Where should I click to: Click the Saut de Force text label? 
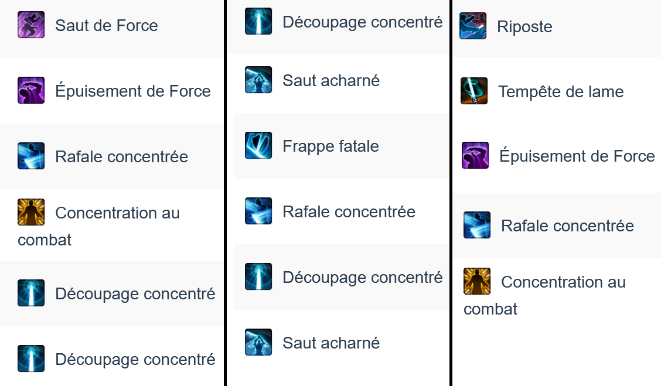(x=107, y=26)
